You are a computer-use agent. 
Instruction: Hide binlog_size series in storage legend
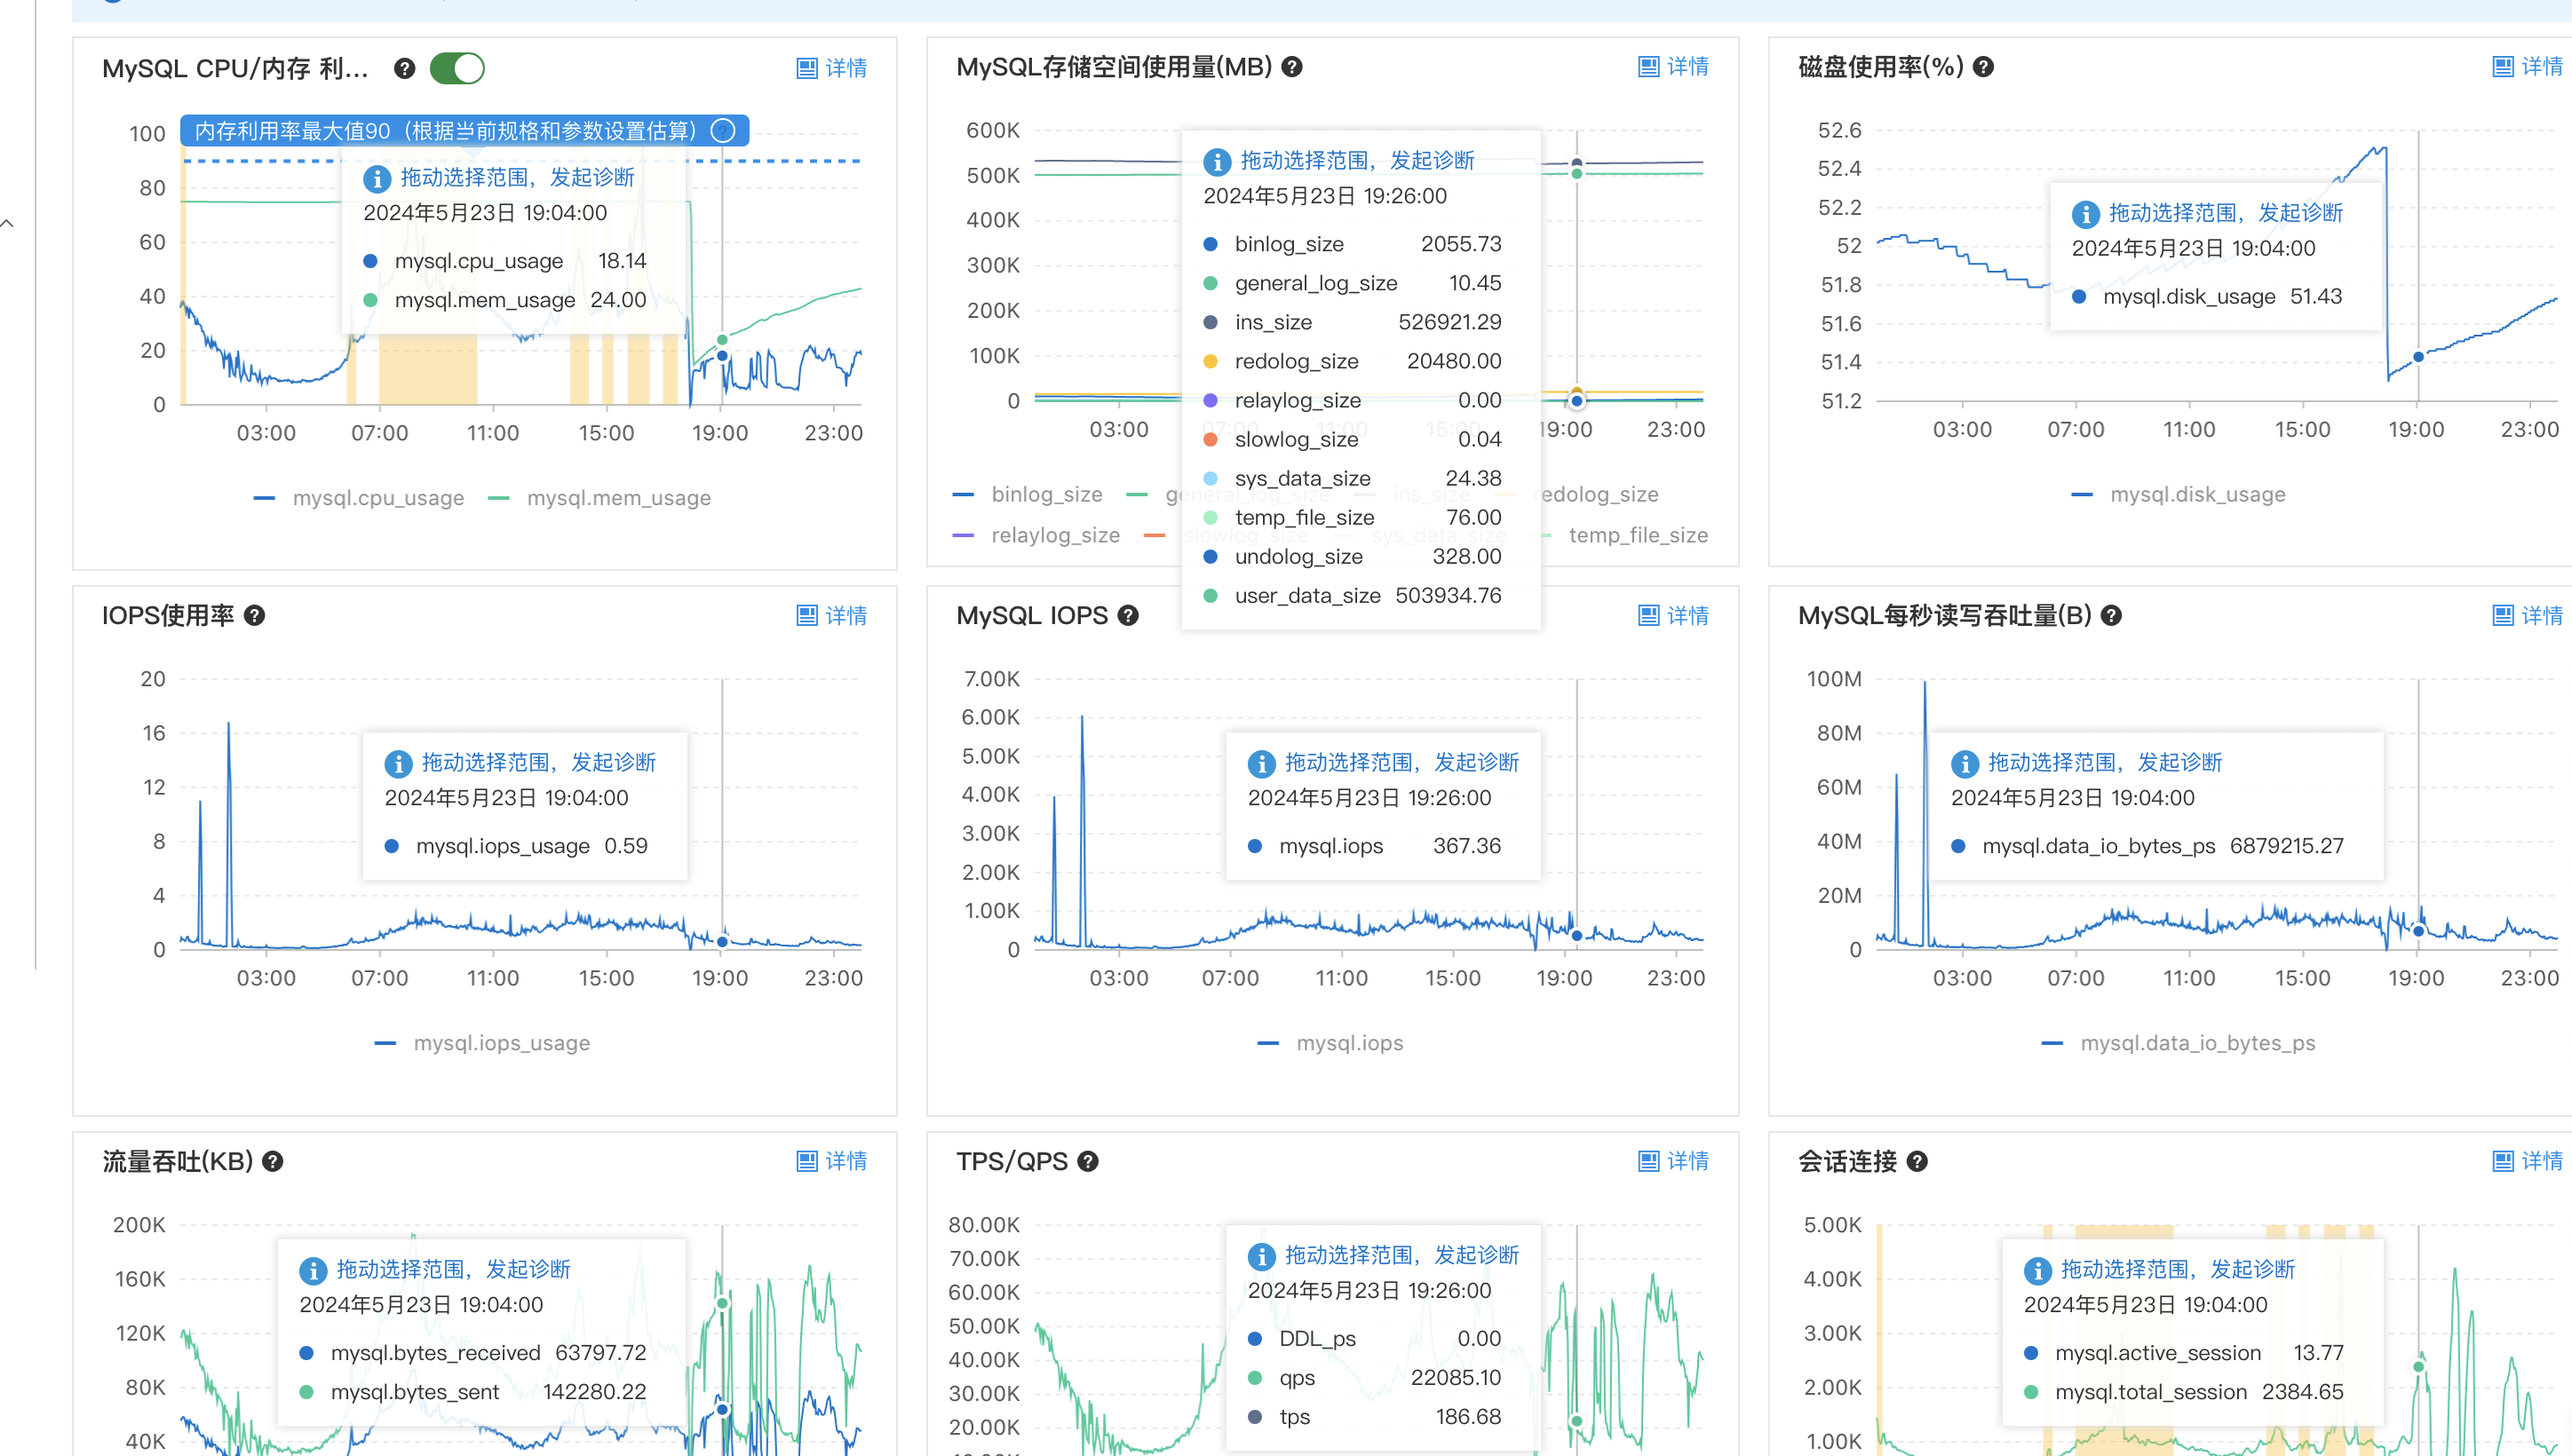pyautogui.click(x=1045, y=494)
